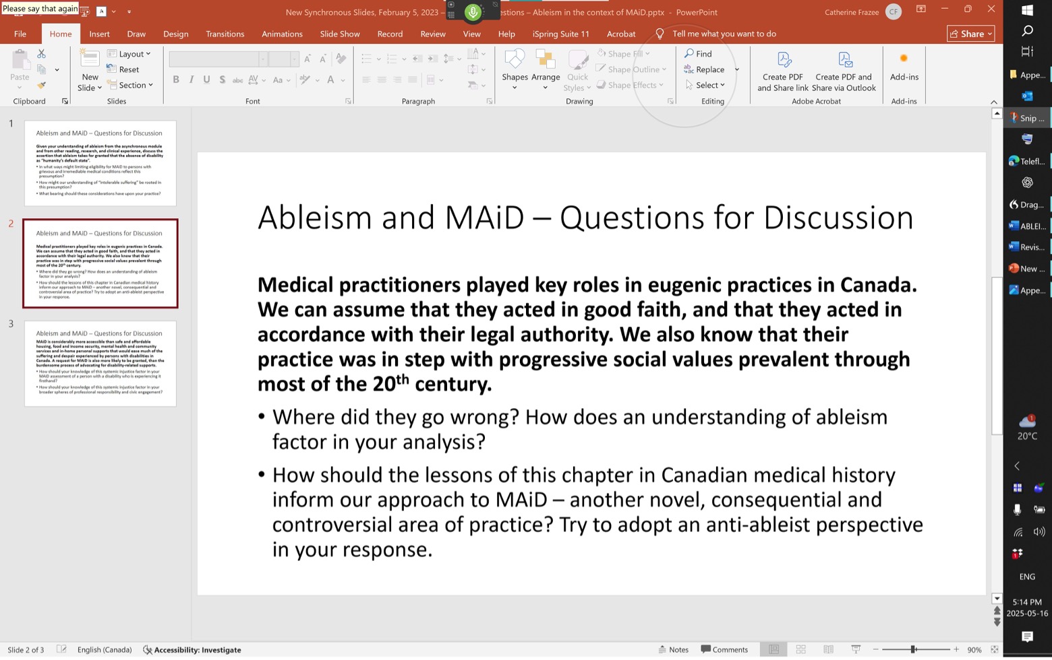Click Create PDF and Share via Outlook
Screen dimensions: 1052x660
click(x=844, y=71)
